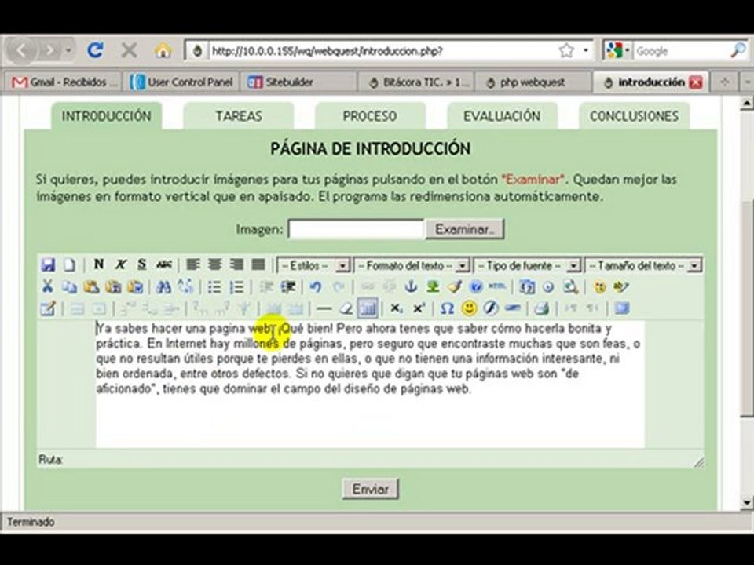Image resolution: width=754 pixels, height=565 pixels.
Task: Toggle the superscript button
Action: [x=419, y=308]
